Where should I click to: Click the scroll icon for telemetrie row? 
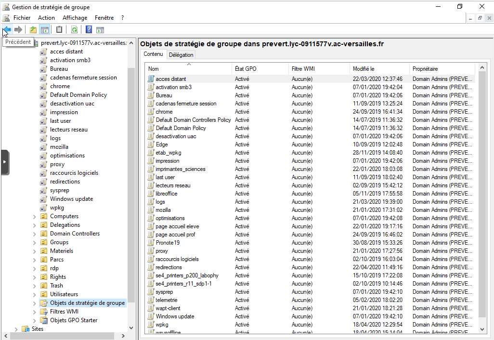pyautogui.click(x=151, y=300)
